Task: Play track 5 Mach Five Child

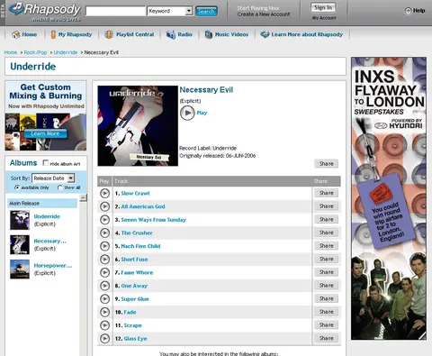Action: (104, 246)
